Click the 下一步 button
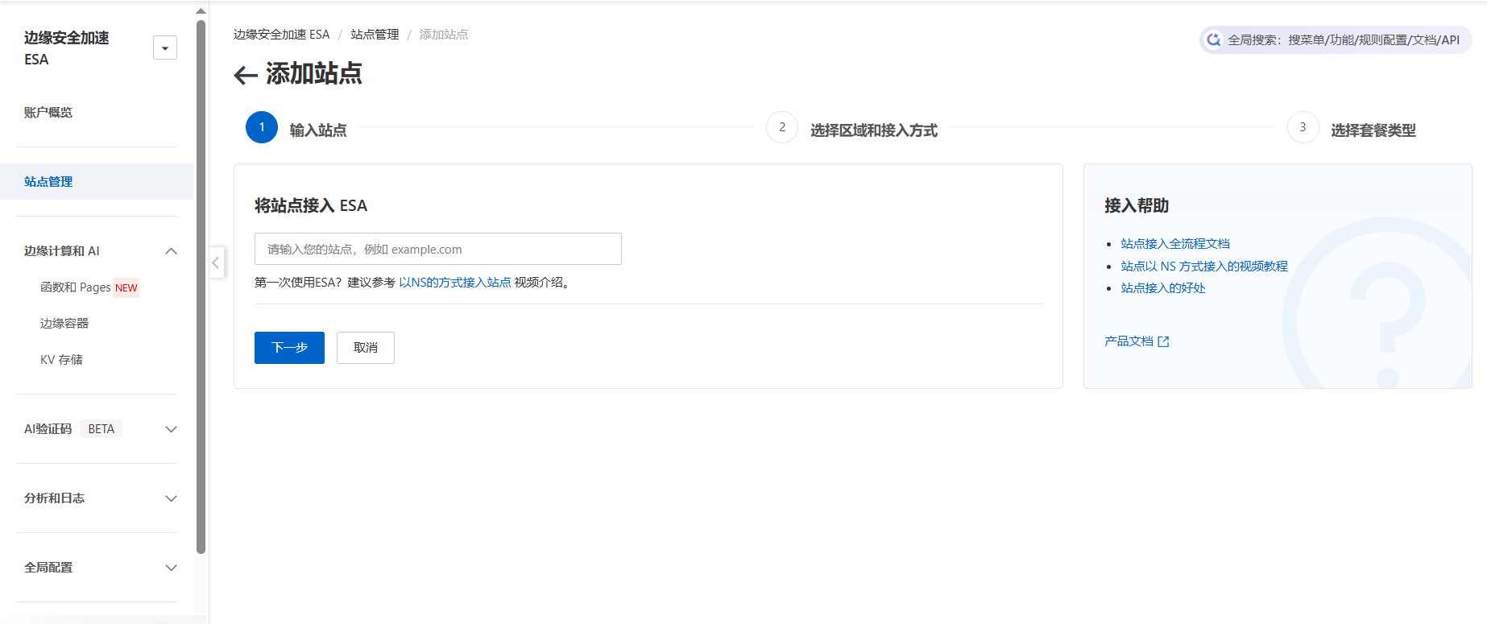 pyautogui.click(x=289, y=348)
